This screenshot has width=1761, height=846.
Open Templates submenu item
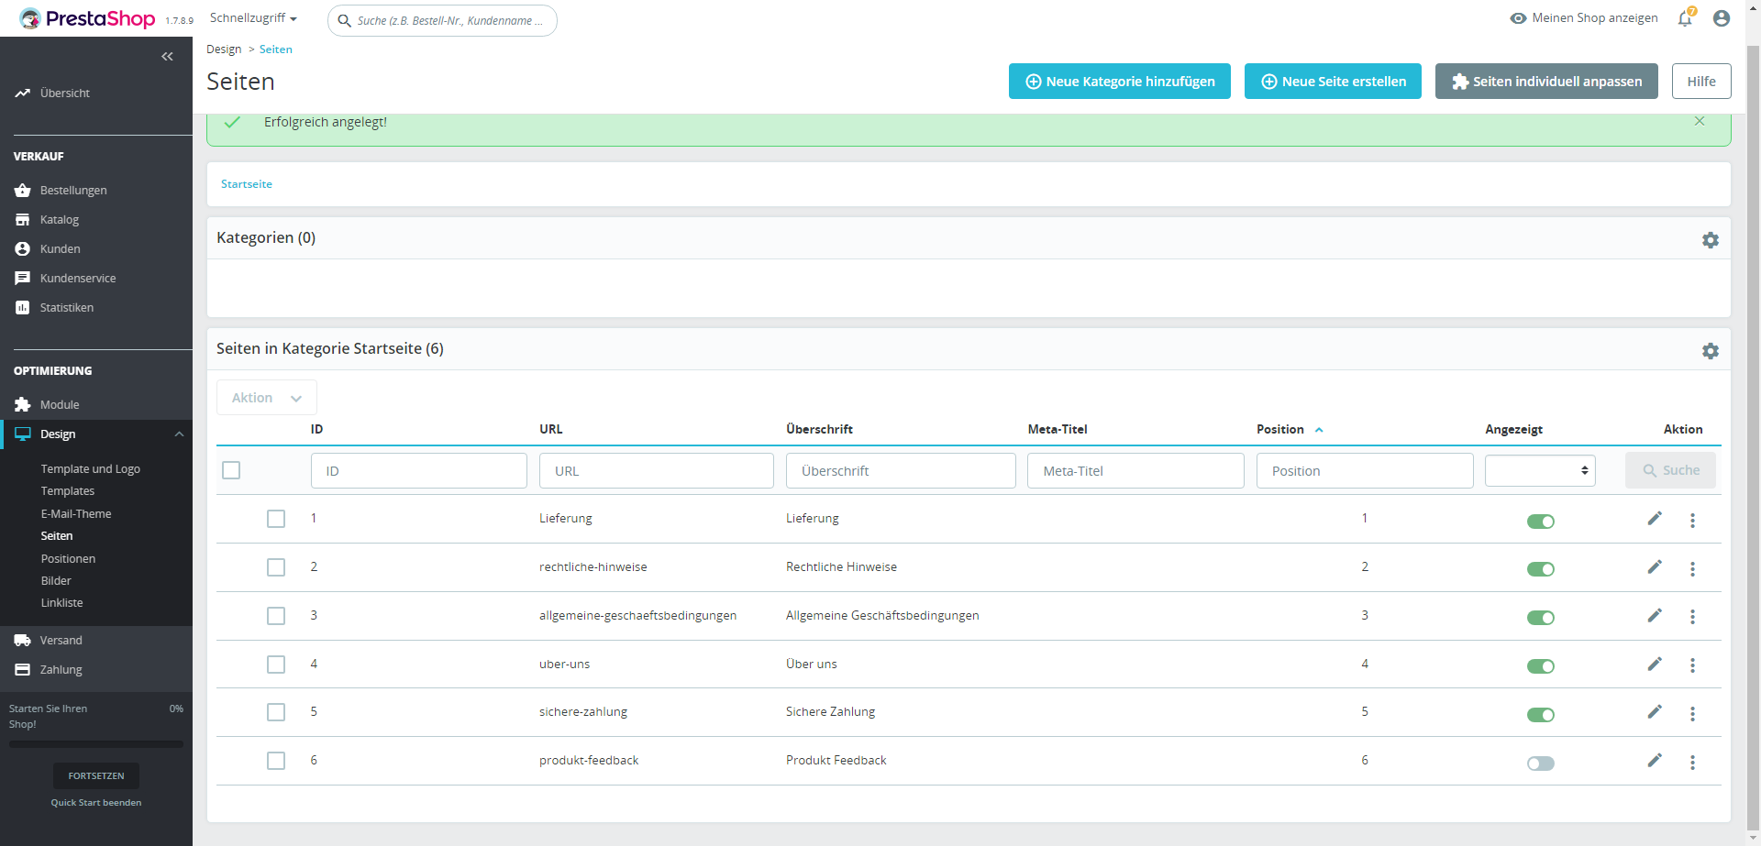(68, 491)
